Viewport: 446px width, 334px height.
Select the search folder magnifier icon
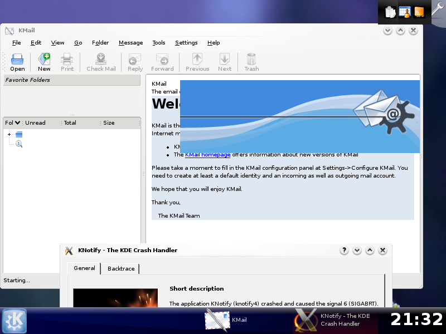pyautogui.click(x=19, y=144)
